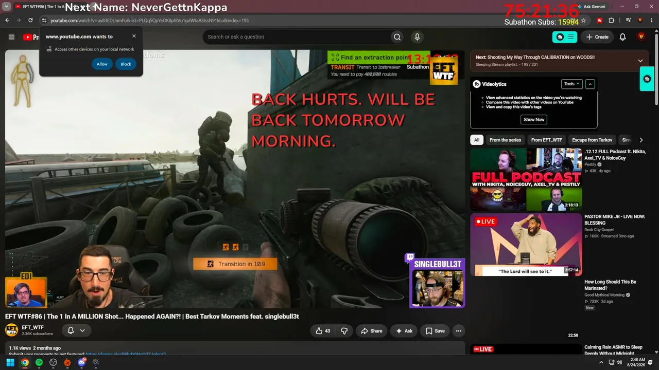Dislike the video with thumbs down
This screenshot has height=370, width=659.
[x=344, y=331]
